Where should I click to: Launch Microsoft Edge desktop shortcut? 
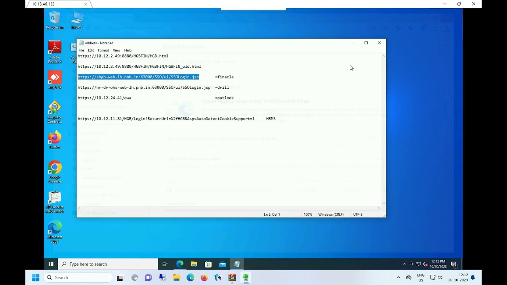(x=55, y=232)
